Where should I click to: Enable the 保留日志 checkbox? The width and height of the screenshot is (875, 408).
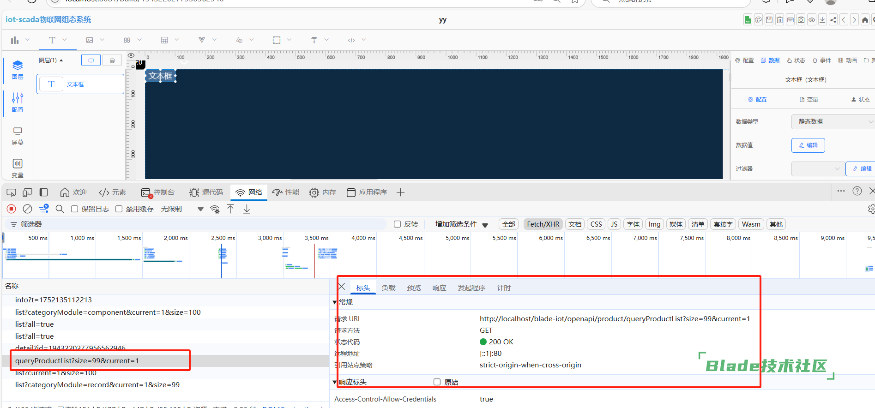(x=75, y=209)
